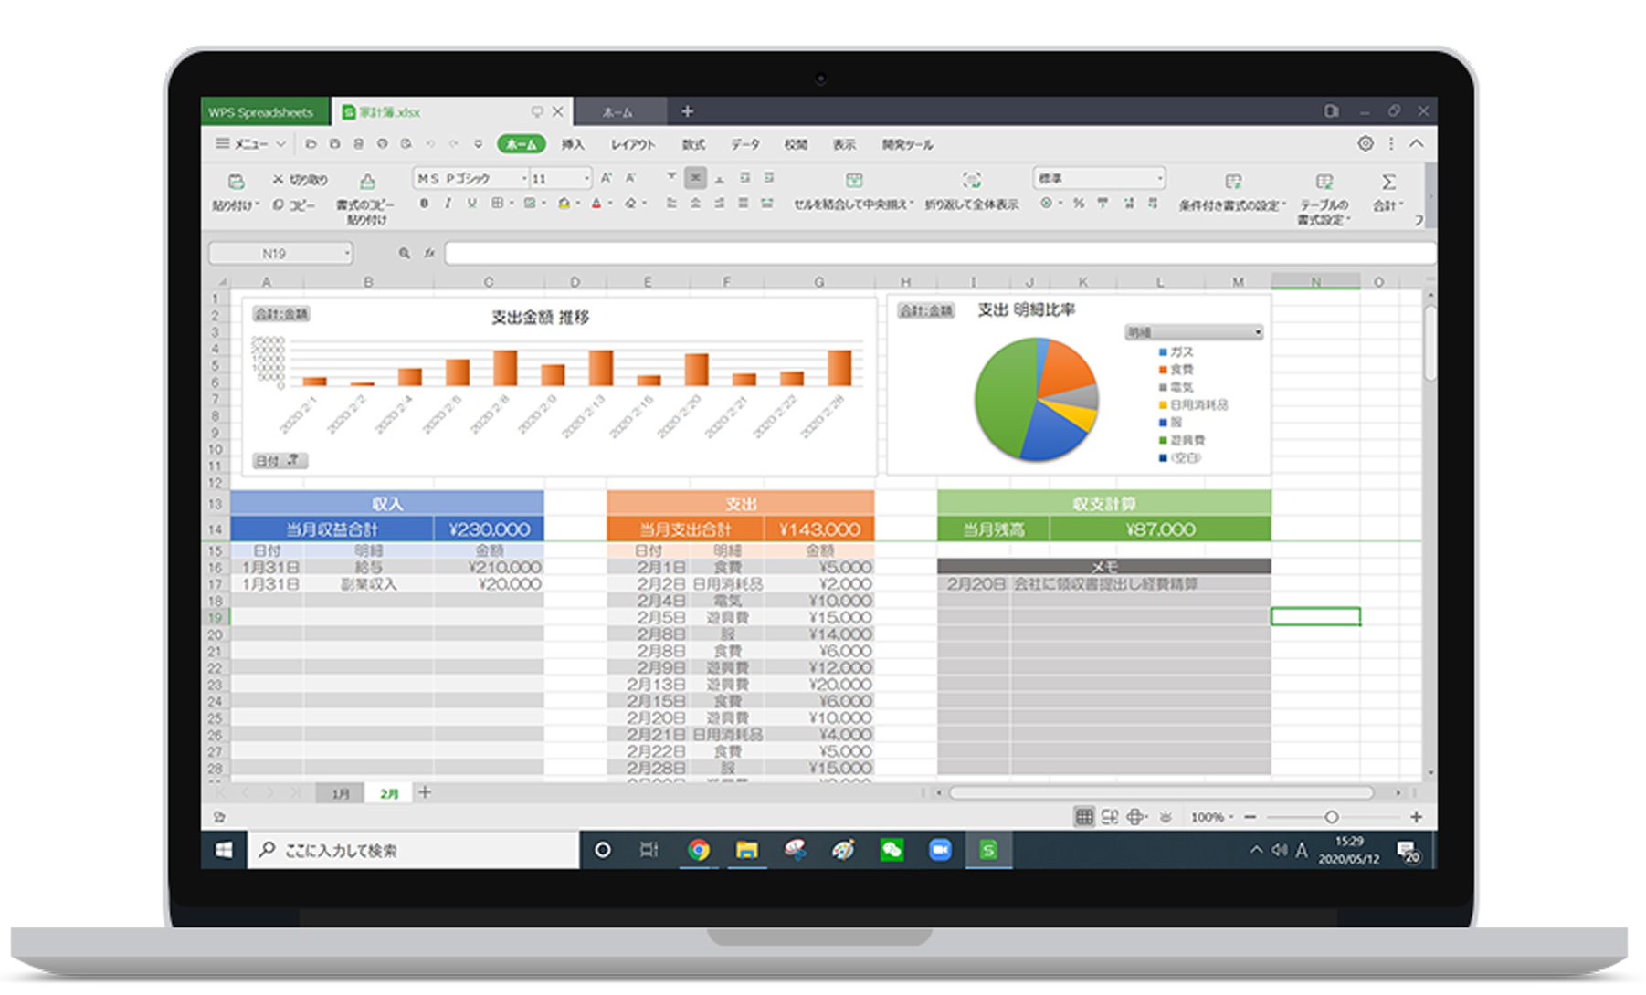This screenshot has height=995, width=1646.
Task: Collapse the ribbon with the chevron-up icon
Action: coord(1417,143)
